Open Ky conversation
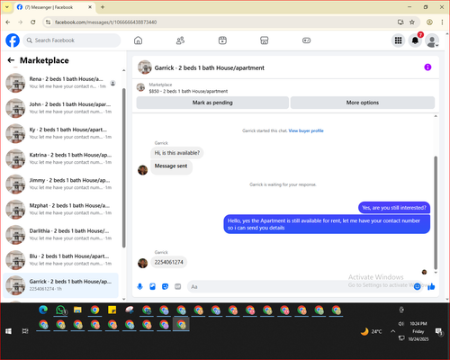 coord(61,133)
